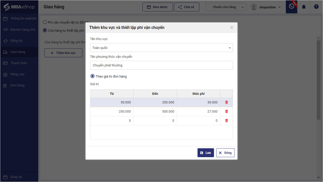The image size is (323, 182).
Task: Go to 'Thanh toán' in the sidebar
Action: 19,63
